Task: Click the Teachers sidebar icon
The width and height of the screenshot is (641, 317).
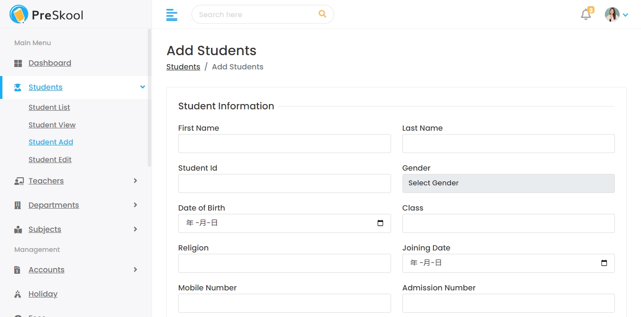Action: [19, 181]
